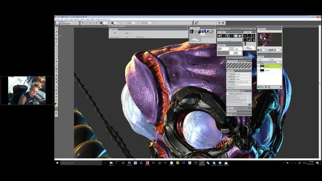Open the Canvas menu
The width and height of the screenshot is (322, 181).
coord(66,19)
